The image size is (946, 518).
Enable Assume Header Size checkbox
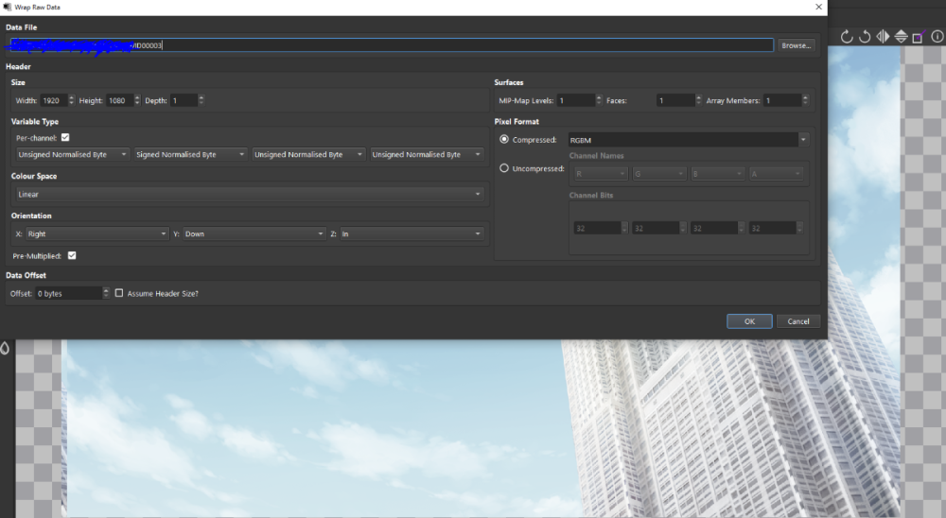click(x=119, y=294)
